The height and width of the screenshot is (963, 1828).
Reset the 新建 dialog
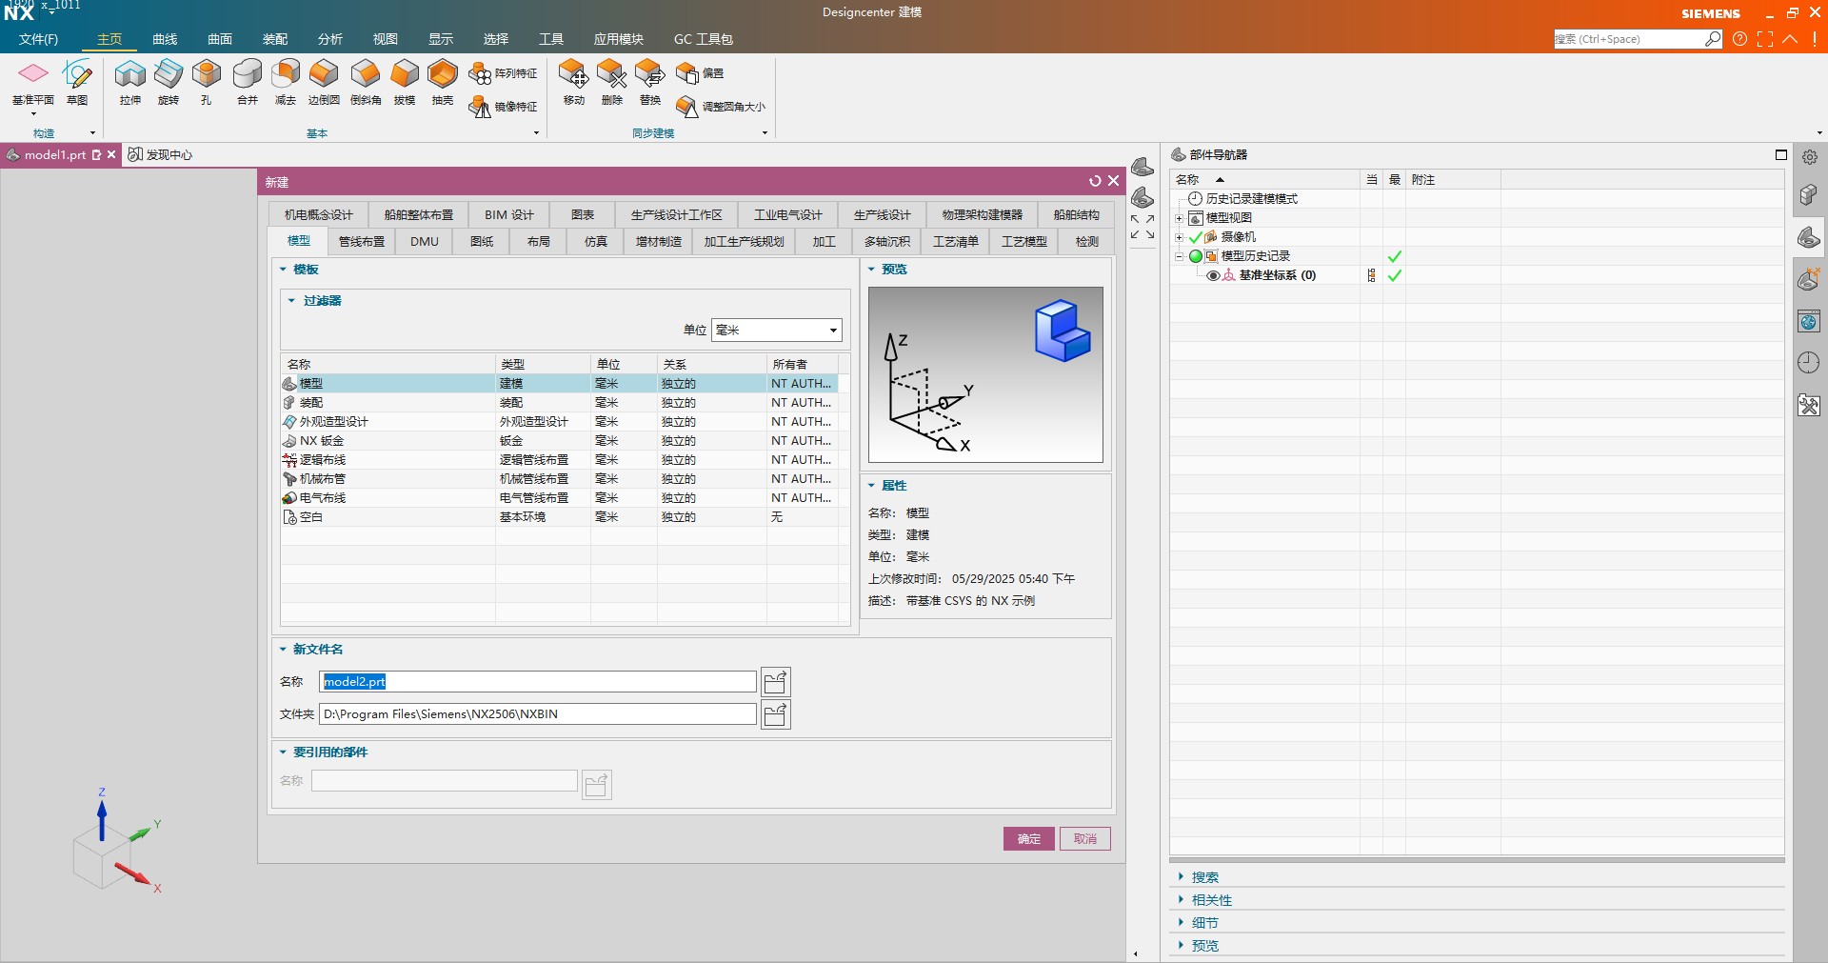(1095, 181)
